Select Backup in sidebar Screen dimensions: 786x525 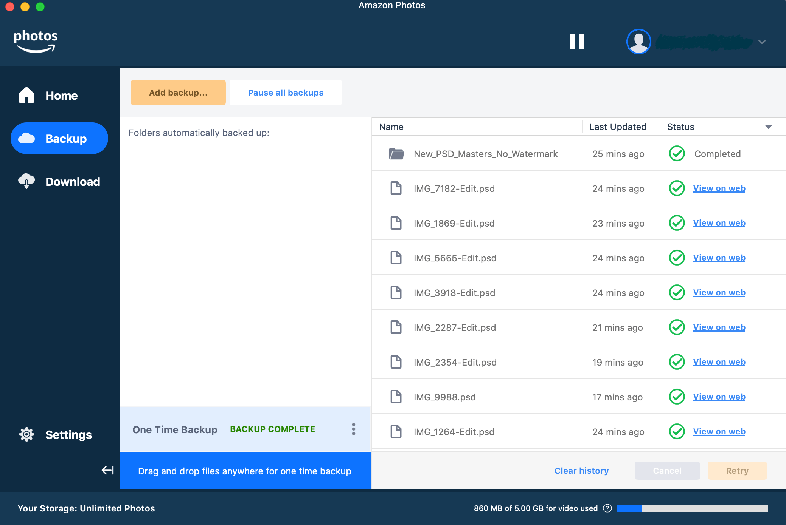pyautogui.click(x=59, y=138)
